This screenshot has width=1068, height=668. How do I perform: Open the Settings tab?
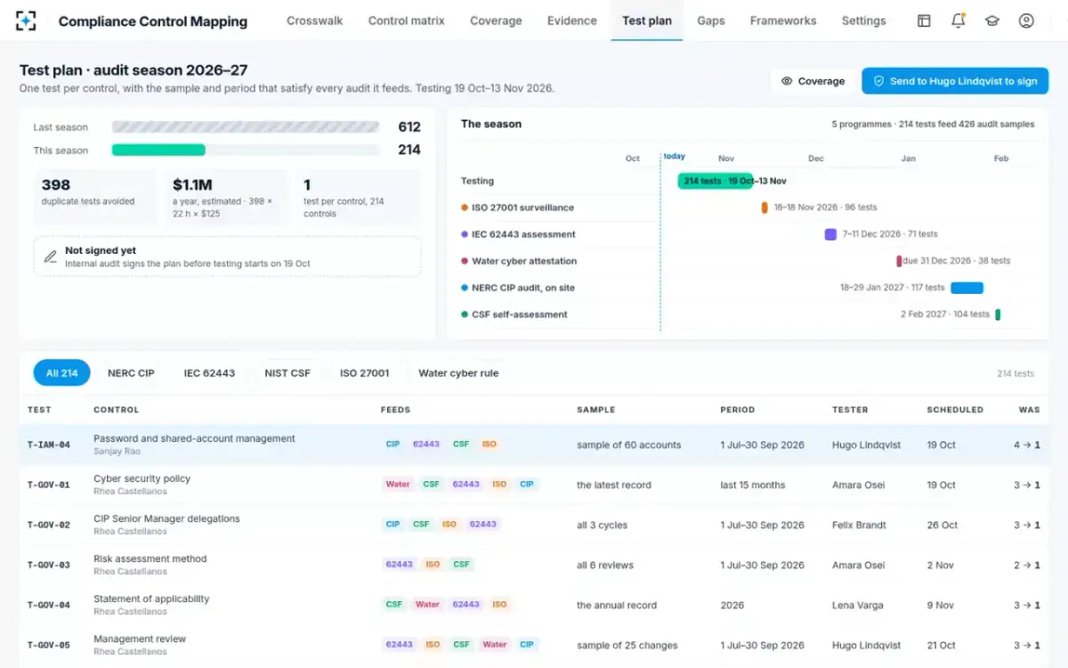pyautogui.click(x=863, y=20)
